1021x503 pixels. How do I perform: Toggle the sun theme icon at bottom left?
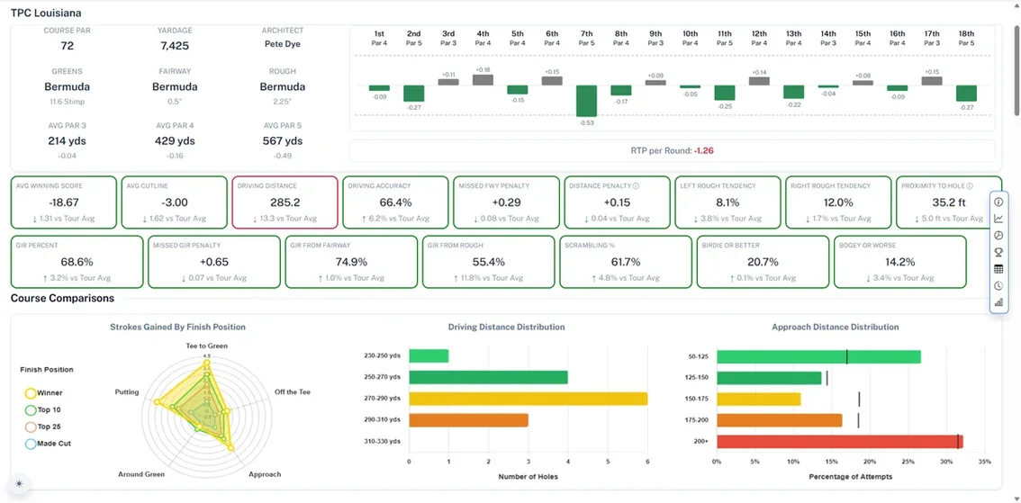[x=19, y=484]
